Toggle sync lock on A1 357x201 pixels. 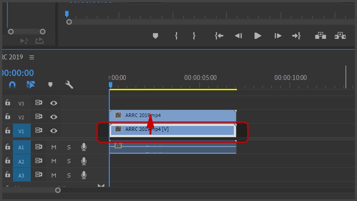(39, 147)
